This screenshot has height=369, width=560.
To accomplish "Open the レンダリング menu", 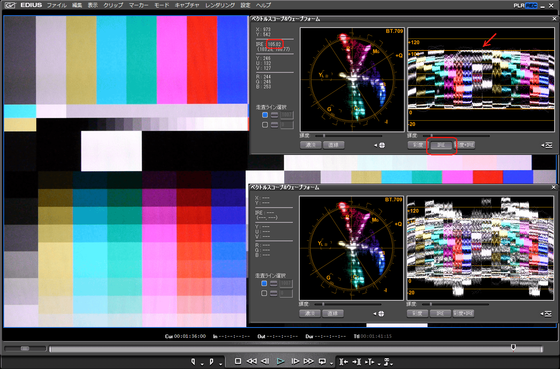I will [x=220, y=5].
